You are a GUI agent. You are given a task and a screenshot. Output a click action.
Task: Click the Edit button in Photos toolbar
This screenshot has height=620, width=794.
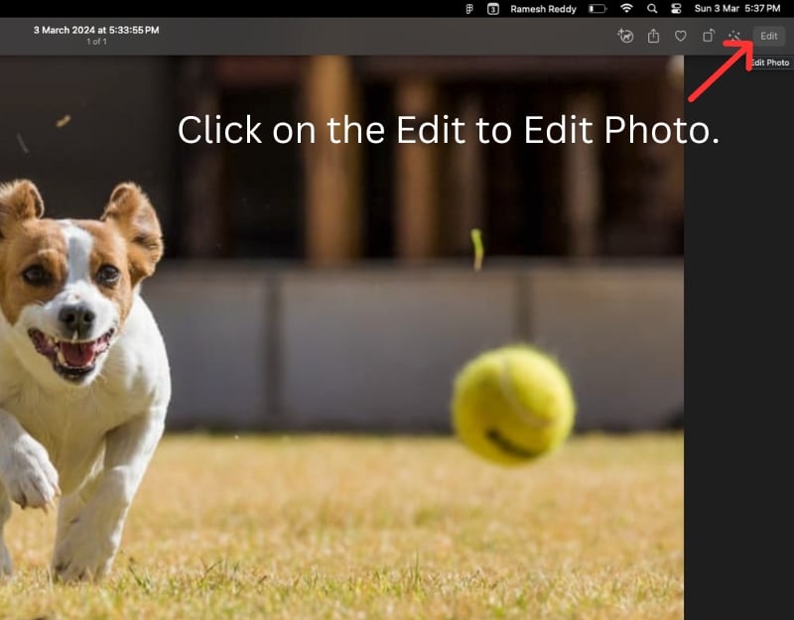pos(768,36)
